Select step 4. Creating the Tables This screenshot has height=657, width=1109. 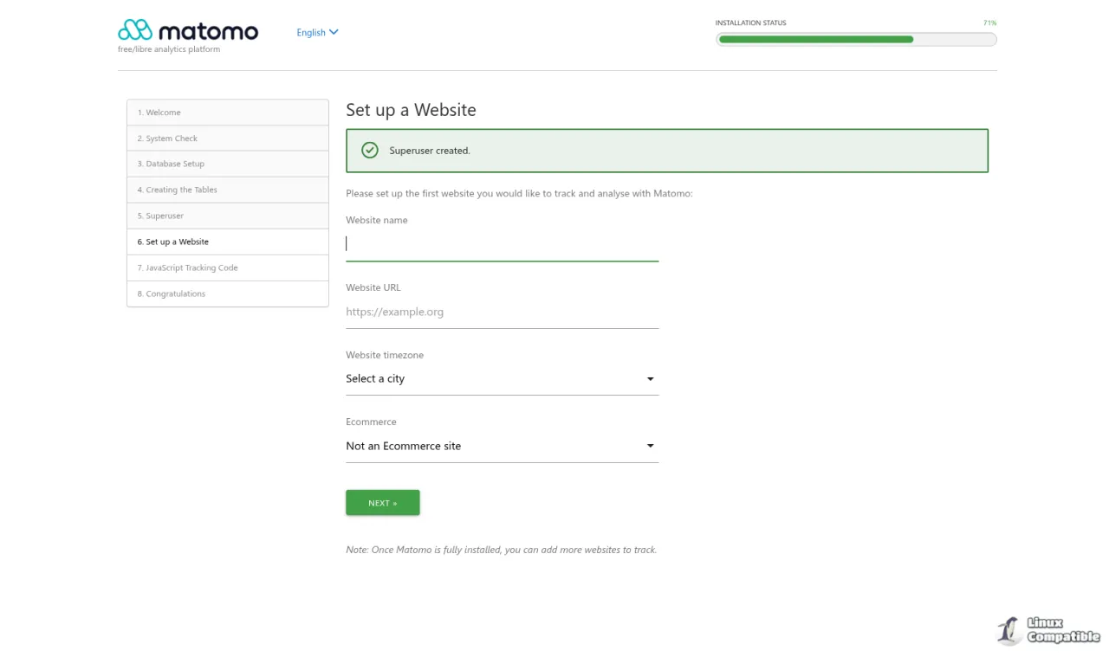coord(228,190)
